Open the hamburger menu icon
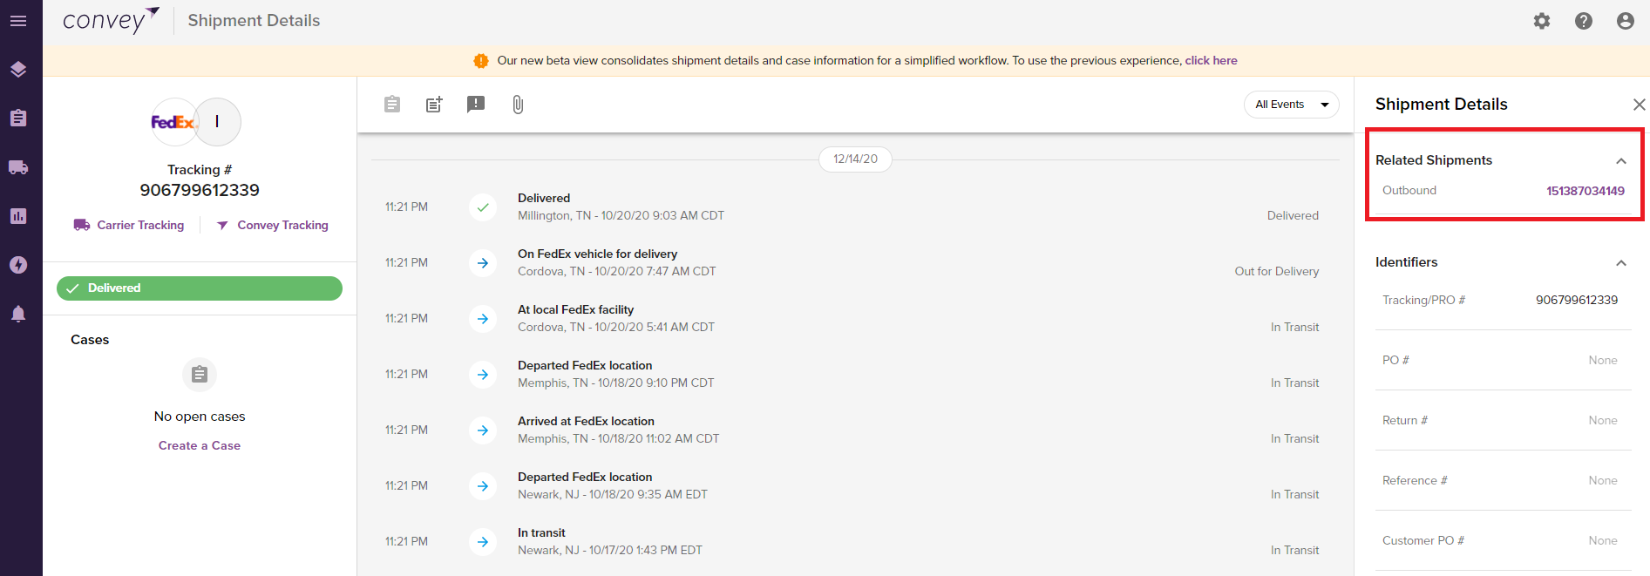Viewport: 1650px width, 576px height. (18, 21)
